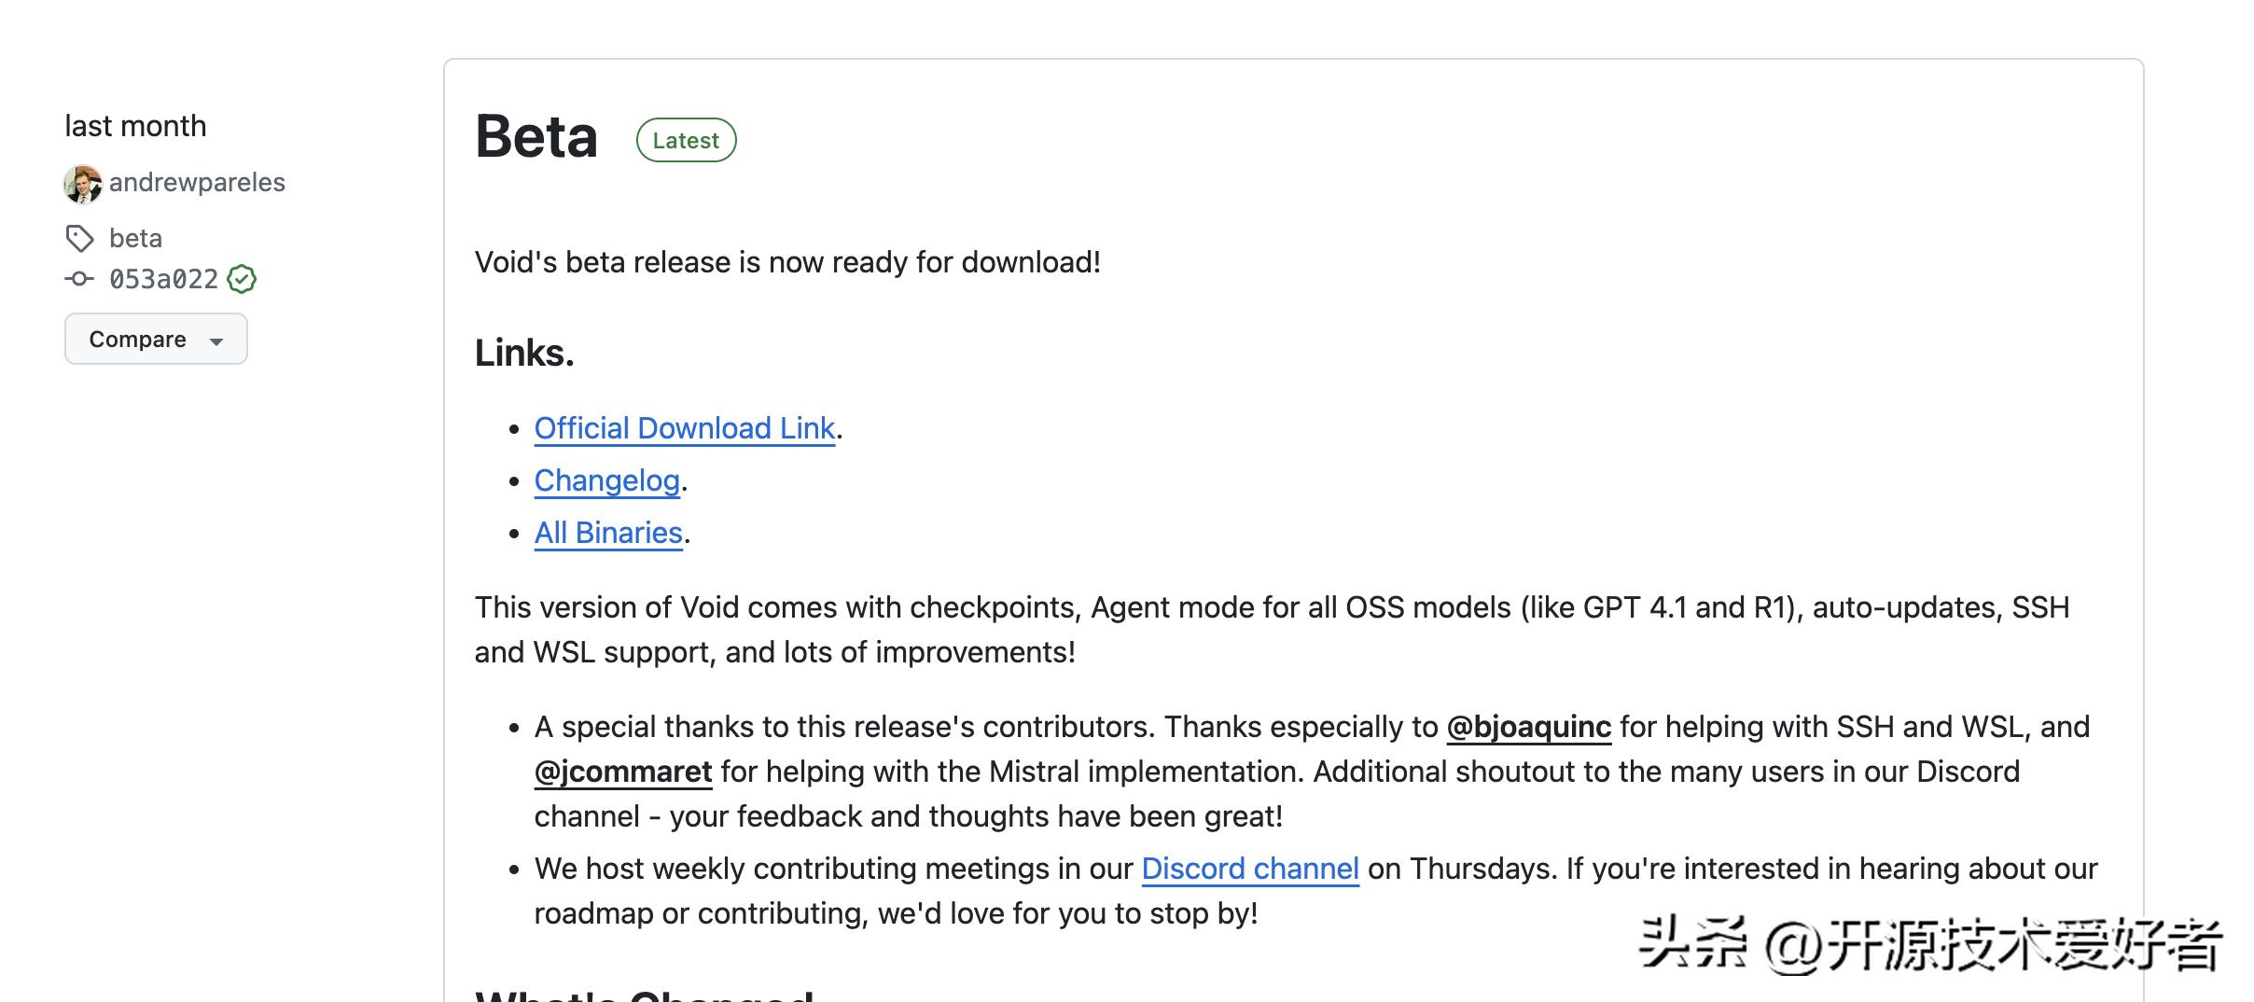2254x1002 pixels.
Task: Click the beta tag icon
Action: pyautogui.click(x=79, y=239)
